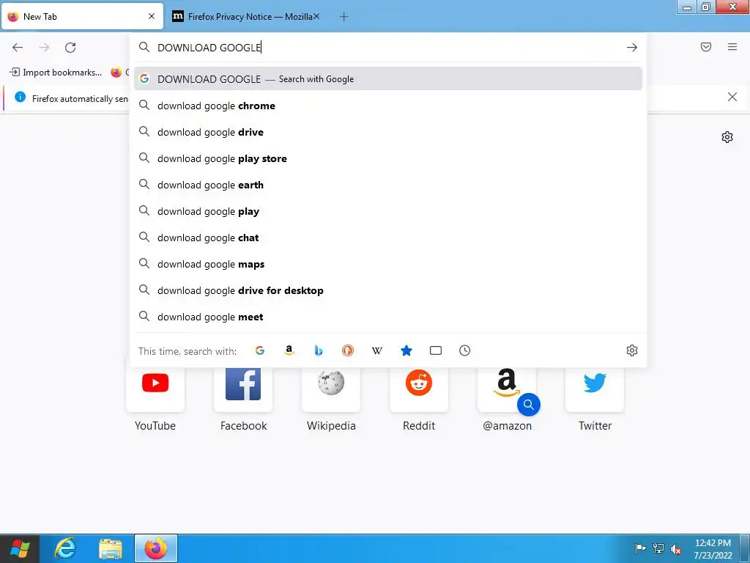The height and width of the screenshot is (563, 750).
Task: Search this time with Bing icon
Action: [x=319, y=350]
